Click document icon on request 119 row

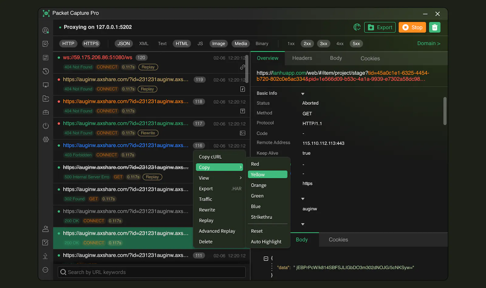coord(242,89)
